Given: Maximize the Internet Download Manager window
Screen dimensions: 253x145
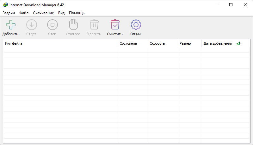Looking at the screenshot, I should pyautogui.click(x=231, y=5).
